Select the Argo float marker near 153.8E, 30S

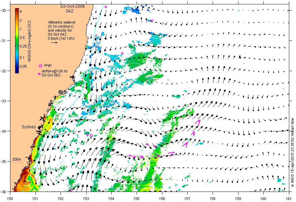(x=106, y=7)
